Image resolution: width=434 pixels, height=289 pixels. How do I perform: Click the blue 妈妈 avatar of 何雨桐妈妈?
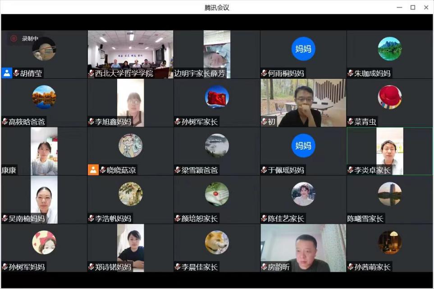tap(303, 49)
